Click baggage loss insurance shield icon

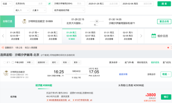coord(73,100)
